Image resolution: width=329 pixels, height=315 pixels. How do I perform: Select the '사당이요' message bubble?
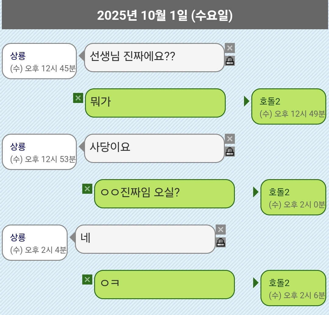coord(154,148)
